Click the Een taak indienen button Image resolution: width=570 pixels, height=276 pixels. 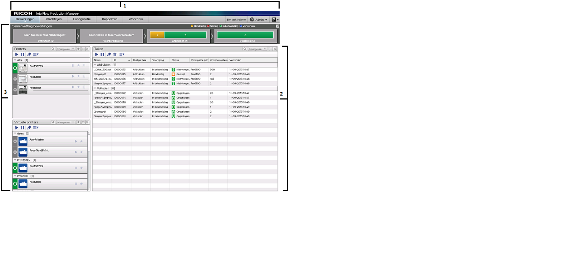point(237,20)
